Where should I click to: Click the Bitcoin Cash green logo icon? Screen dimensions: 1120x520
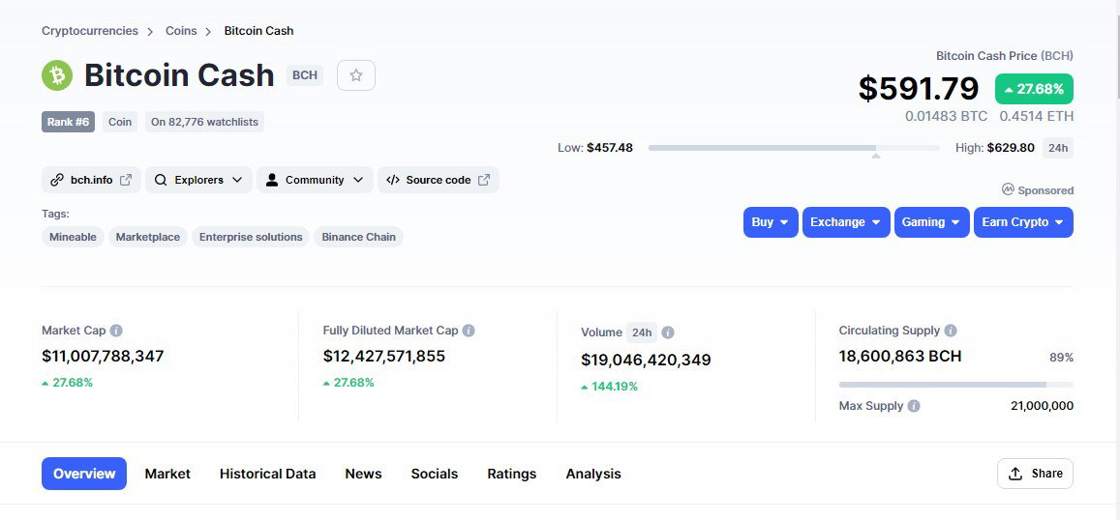coord(57,74)
